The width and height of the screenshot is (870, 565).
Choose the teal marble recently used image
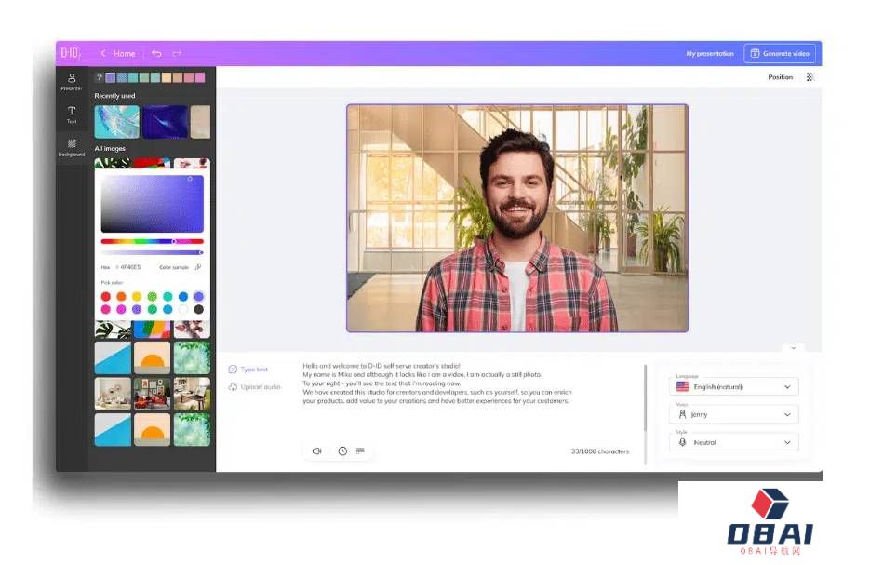coord(116,122)
